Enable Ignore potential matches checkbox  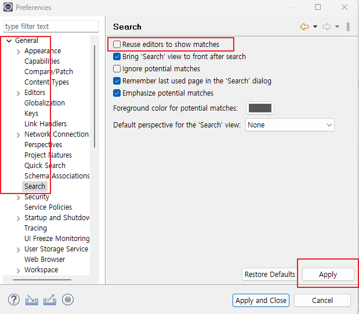[x=117, y=68]
